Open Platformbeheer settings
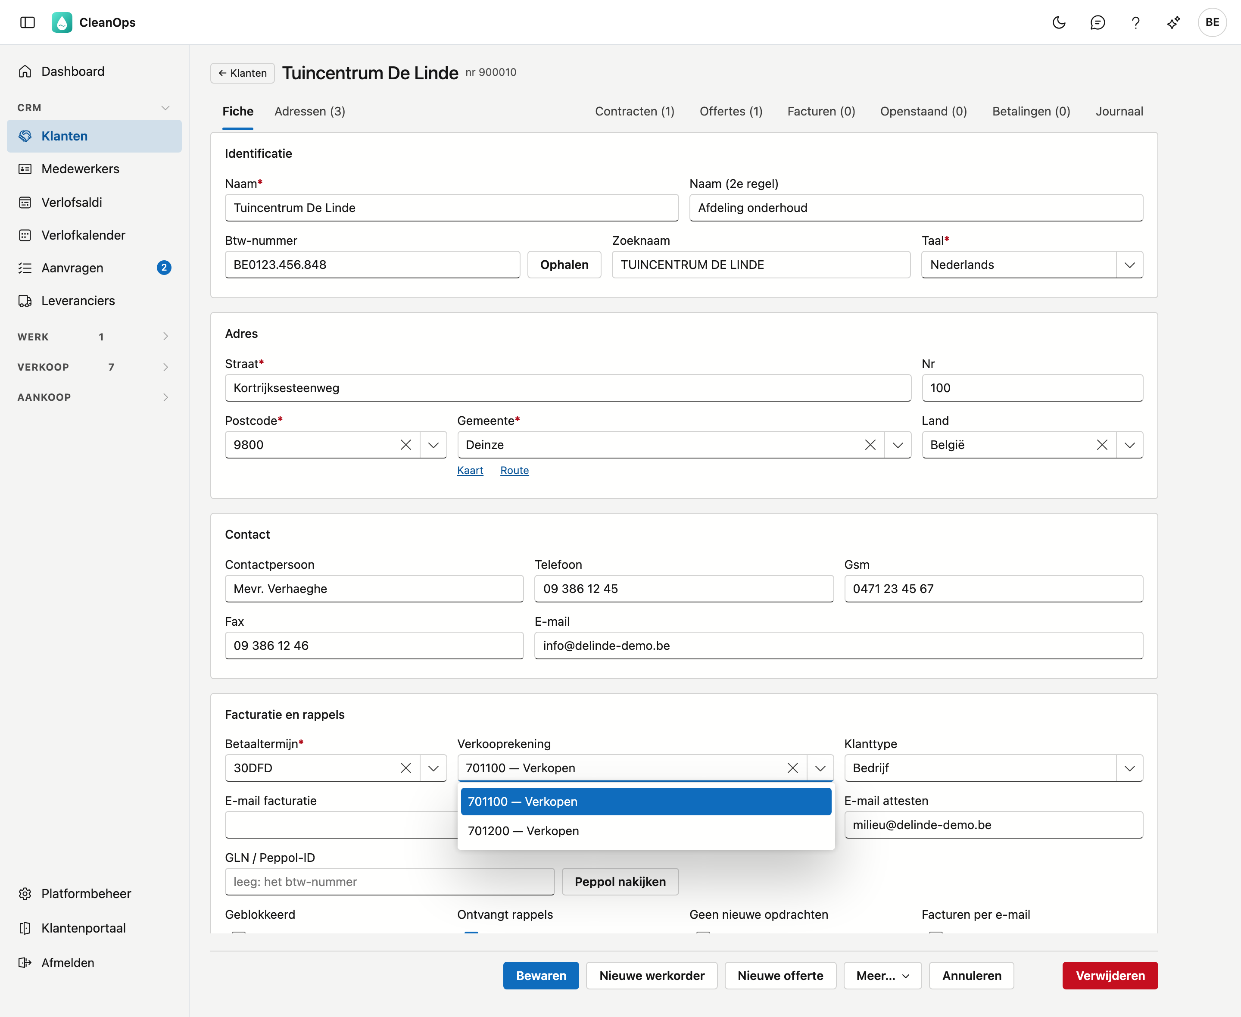 (x=94, y=893)
